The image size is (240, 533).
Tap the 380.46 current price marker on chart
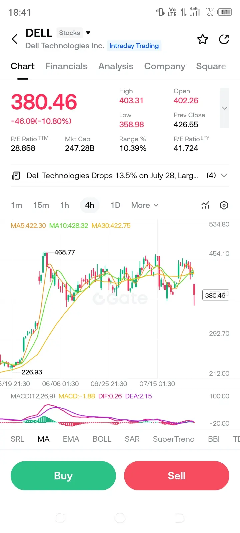(x=215, y=295)
